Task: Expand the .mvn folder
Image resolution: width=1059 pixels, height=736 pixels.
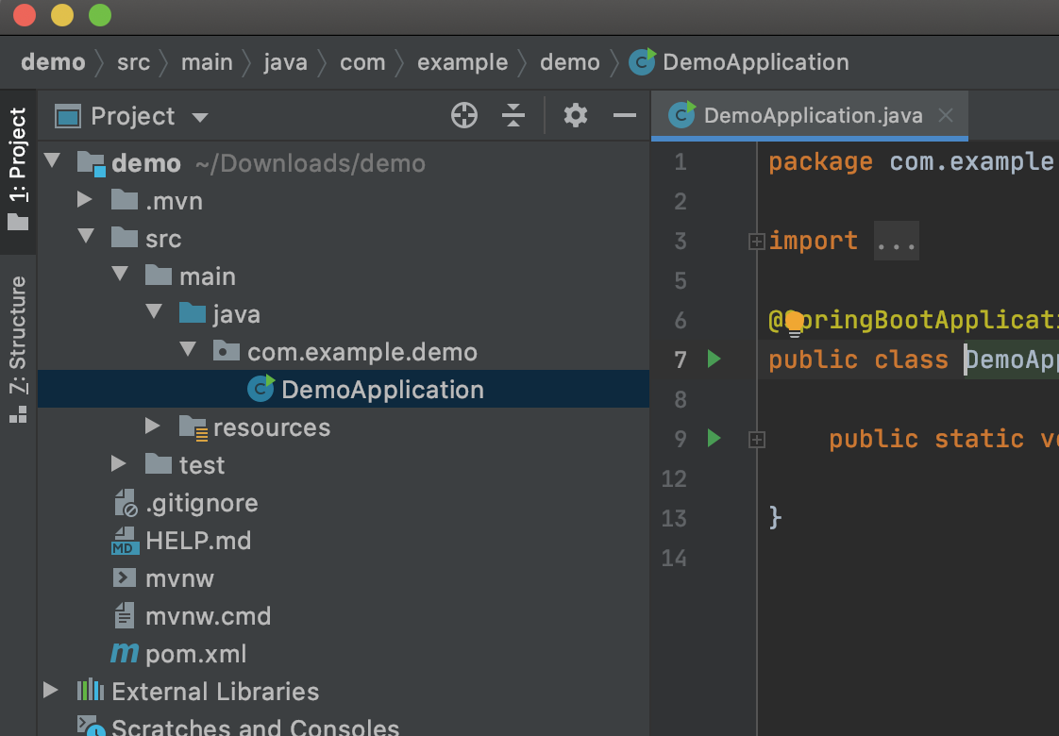Action: [x=84, y=199]
